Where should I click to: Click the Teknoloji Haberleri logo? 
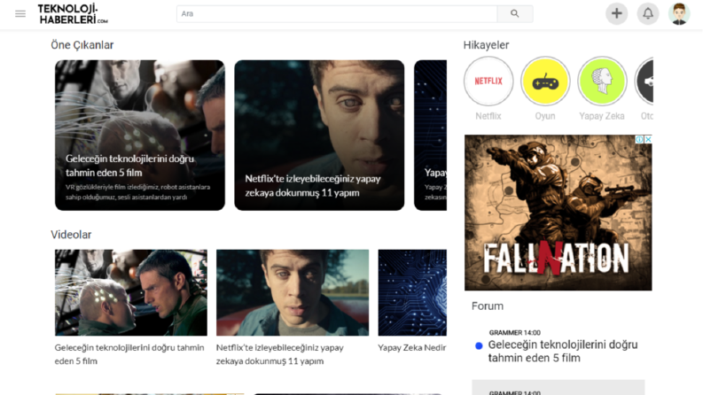(73, 14)
